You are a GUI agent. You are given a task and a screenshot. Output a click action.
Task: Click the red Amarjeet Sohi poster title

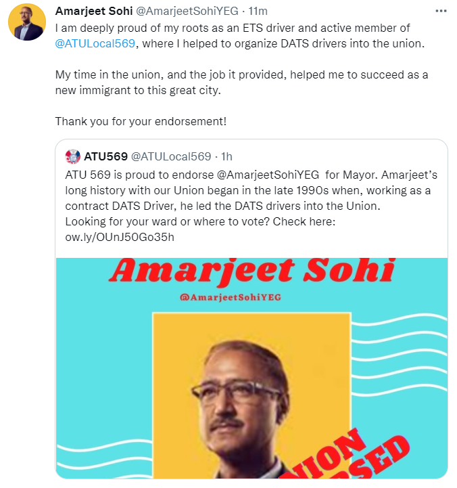pos(251,272)
